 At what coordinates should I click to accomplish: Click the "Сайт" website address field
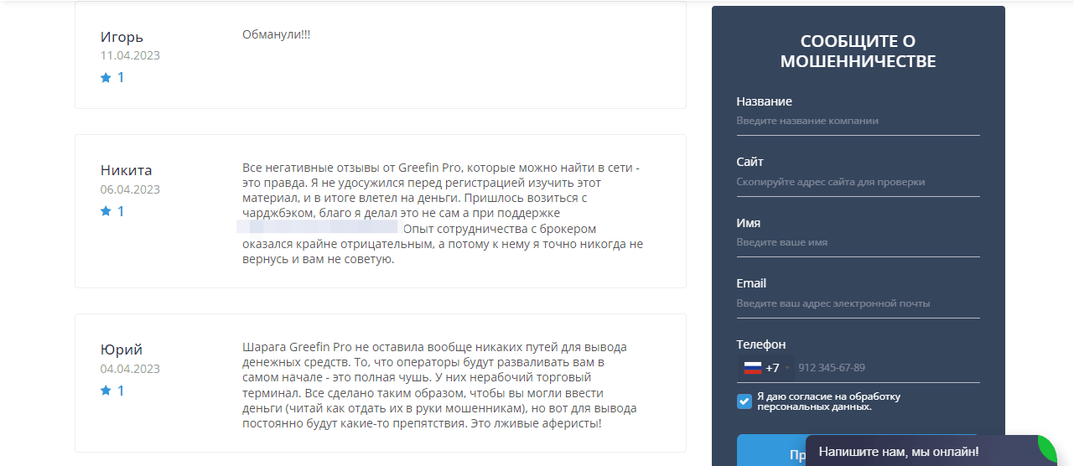click(x=858, y=182)
